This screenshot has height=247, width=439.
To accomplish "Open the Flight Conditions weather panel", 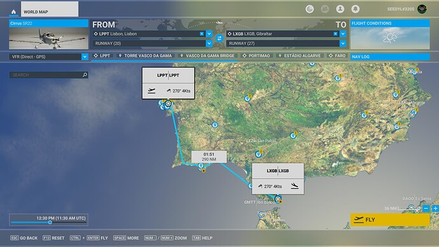I will pos(390,34).
